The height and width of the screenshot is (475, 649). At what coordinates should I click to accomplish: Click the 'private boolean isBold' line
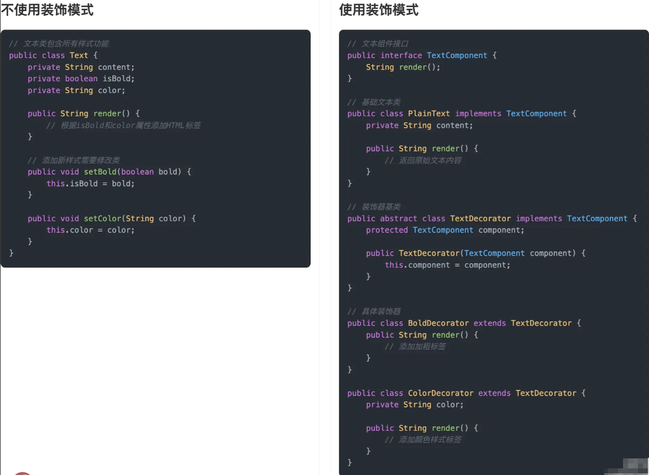click(81, 79)
